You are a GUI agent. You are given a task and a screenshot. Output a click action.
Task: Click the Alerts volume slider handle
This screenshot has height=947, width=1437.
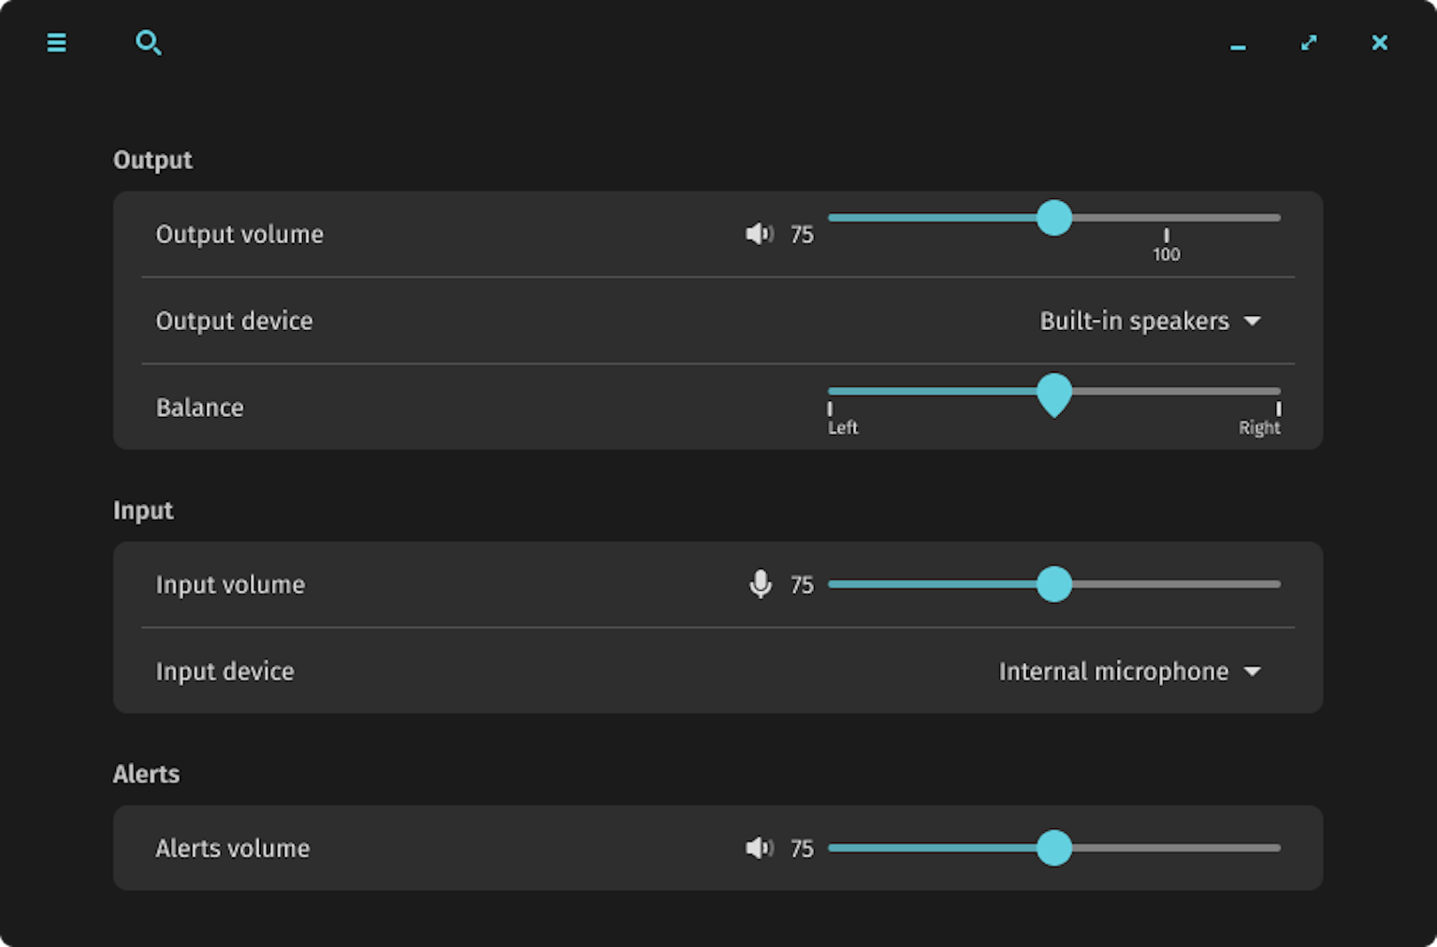click(x=1054, y=848)
